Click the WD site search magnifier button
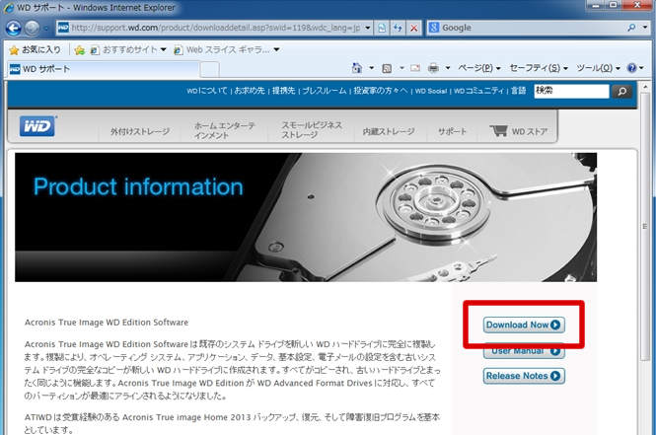 pos(621,91)
